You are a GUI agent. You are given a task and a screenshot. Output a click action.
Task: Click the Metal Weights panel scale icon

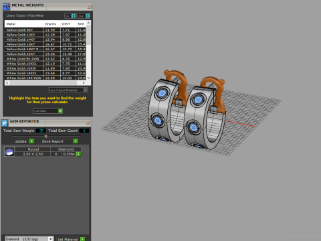pos(6,7)
